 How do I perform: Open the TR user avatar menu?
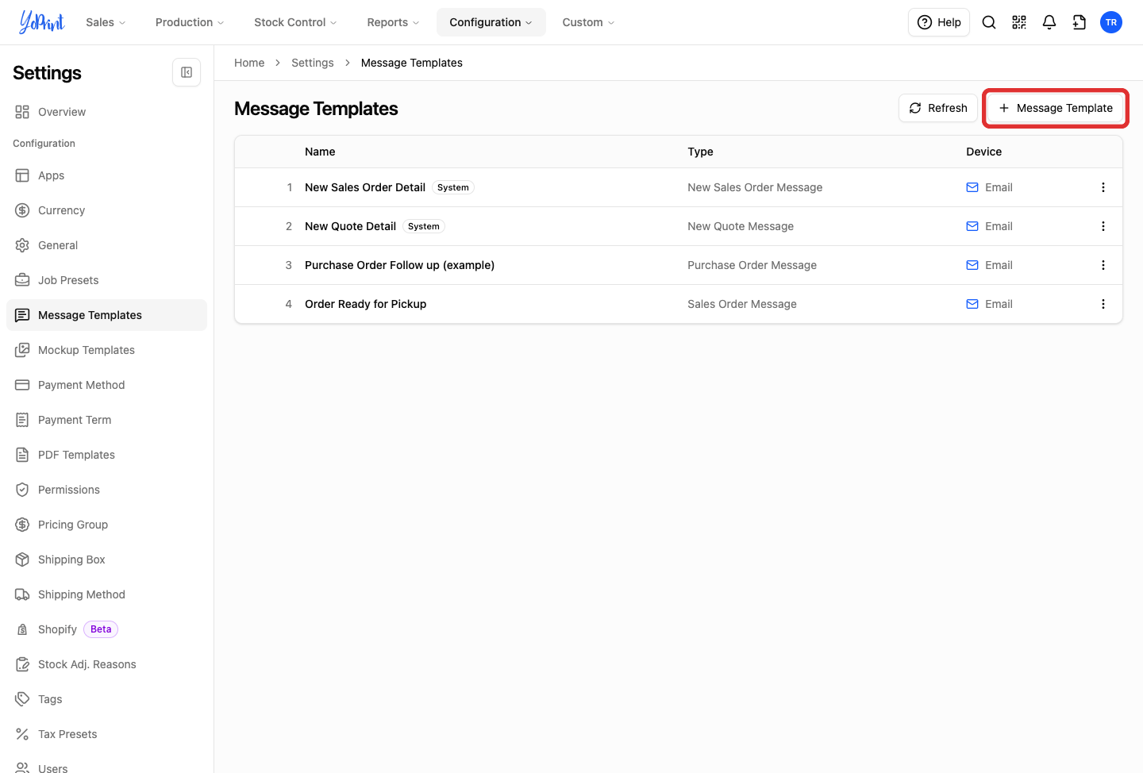(1111, 22)
